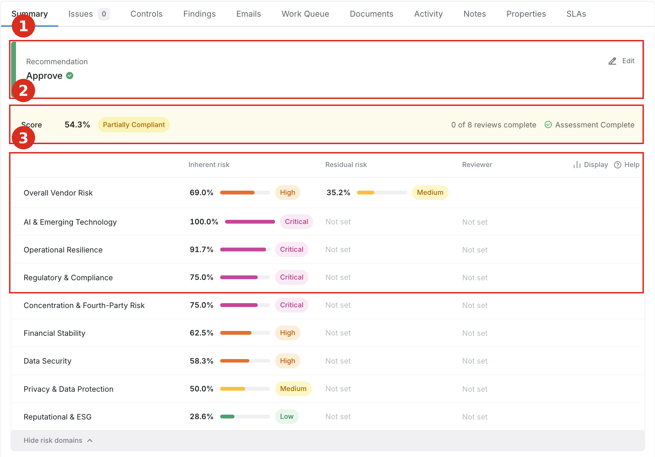Image resolution: width=655 pixels, height=457 pixels.
Task: Click the Residual risk column header
Action: coord(346,165)
